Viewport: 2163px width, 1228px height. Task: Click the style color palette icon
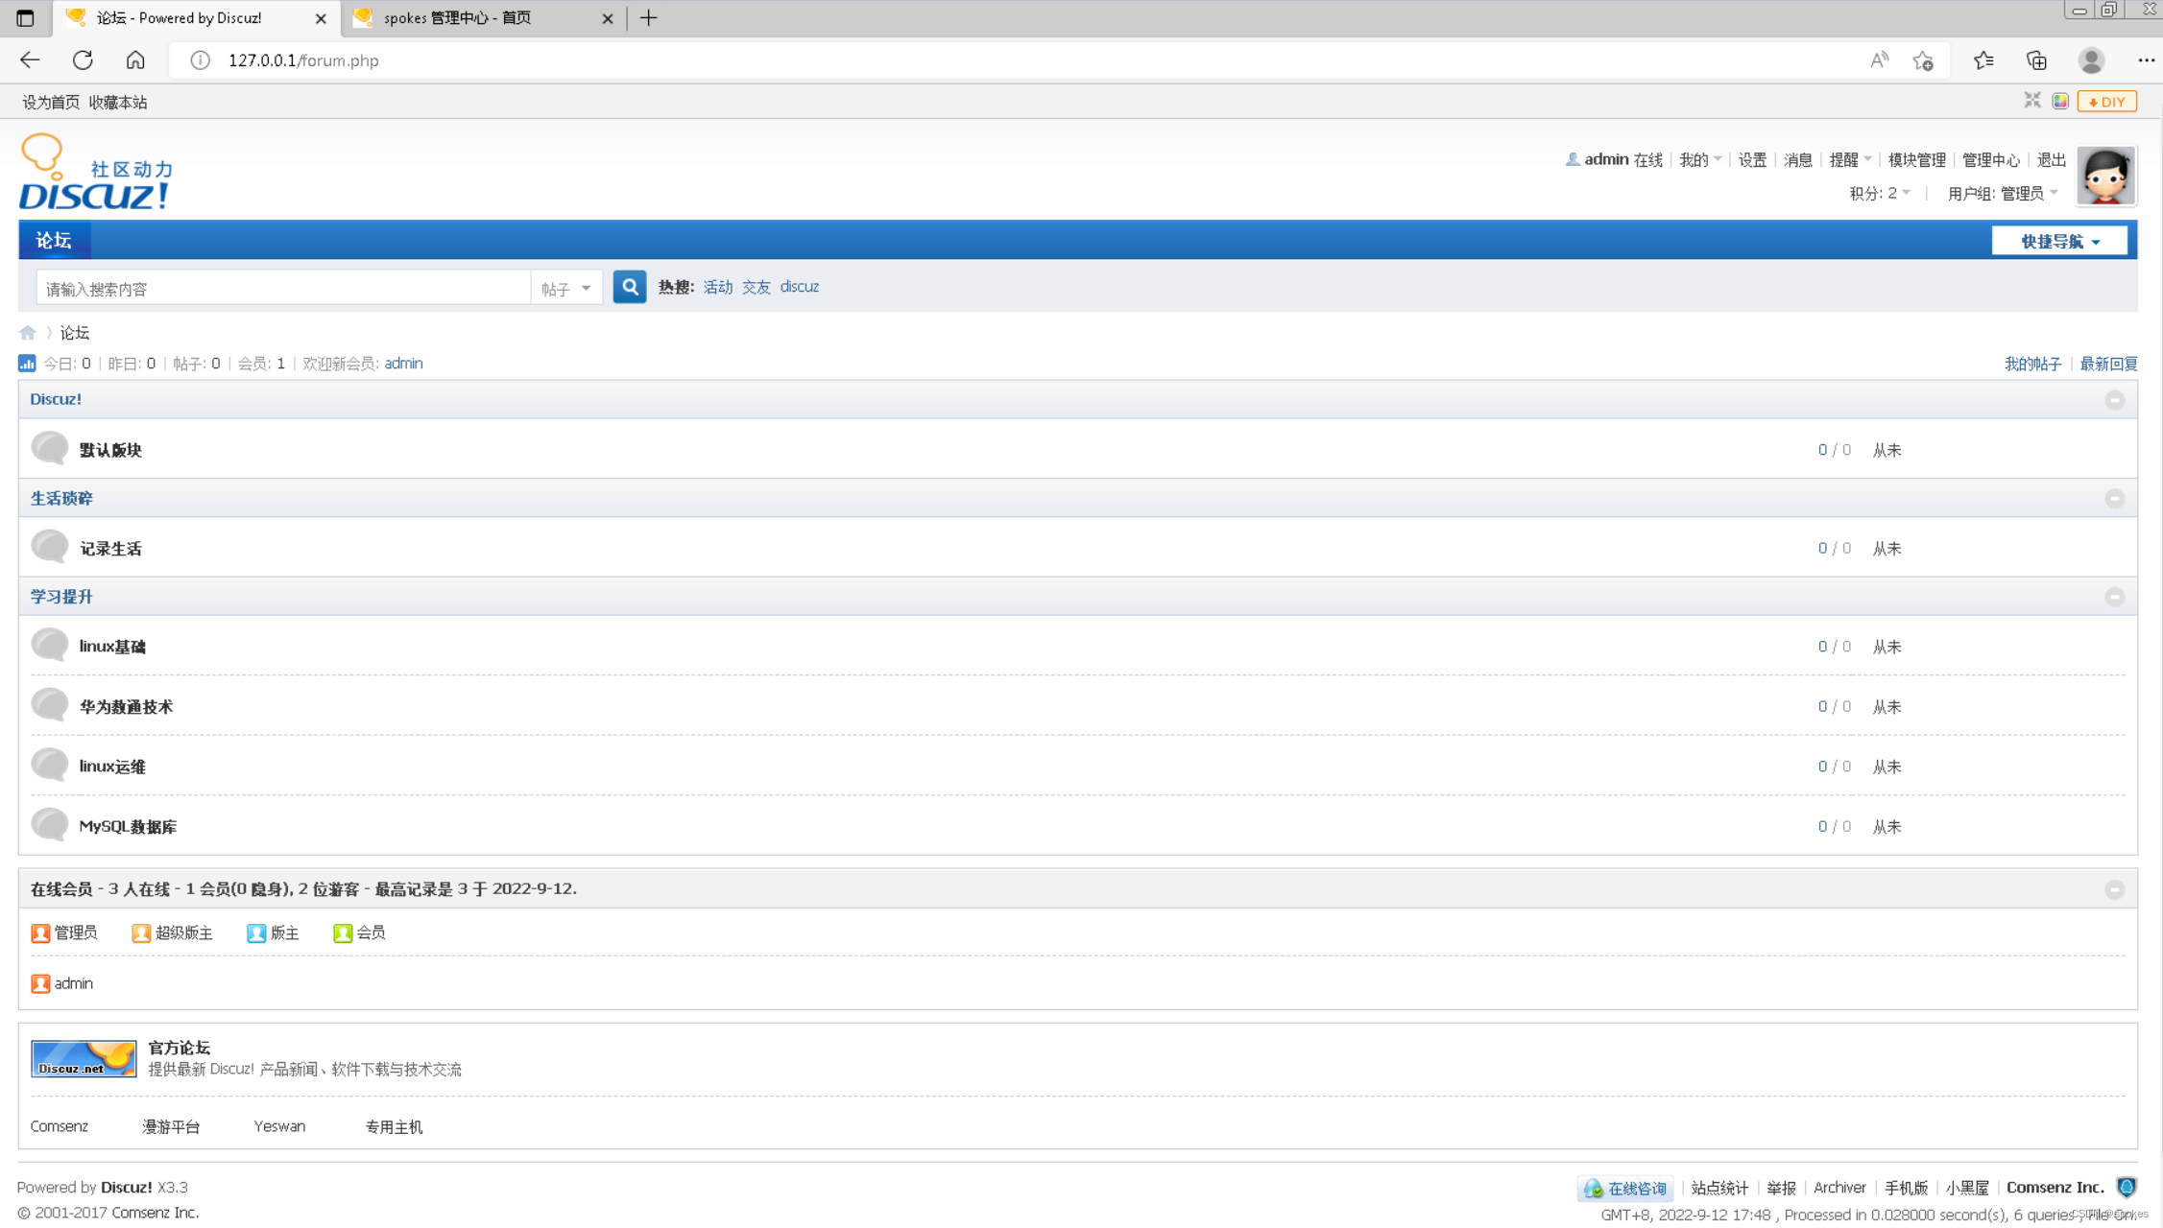(x=2060, y=101)
